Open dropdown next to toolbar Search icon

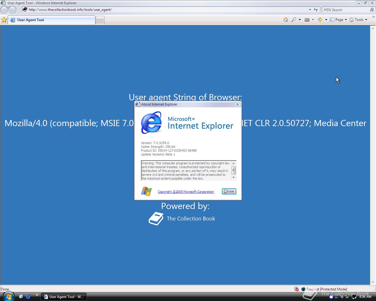coord(300,20)
